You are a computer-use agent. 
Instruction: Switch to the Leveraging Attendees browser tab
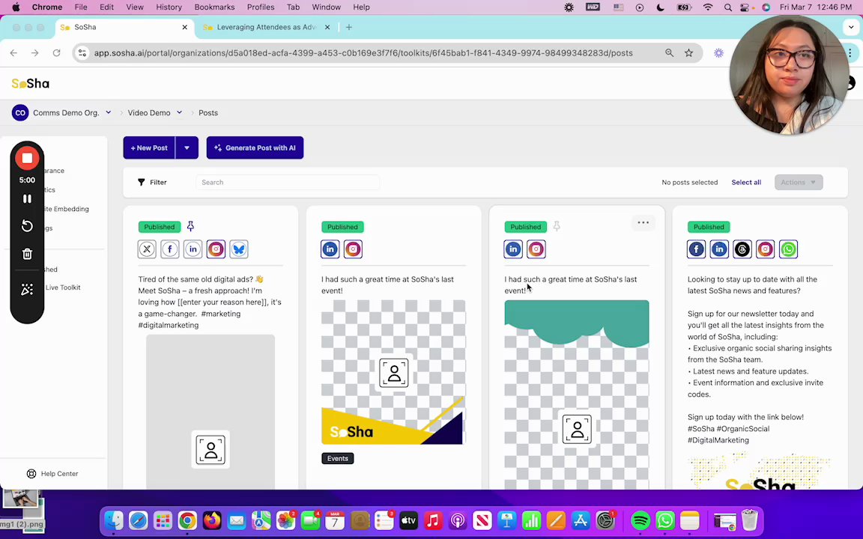click(267, 27)
